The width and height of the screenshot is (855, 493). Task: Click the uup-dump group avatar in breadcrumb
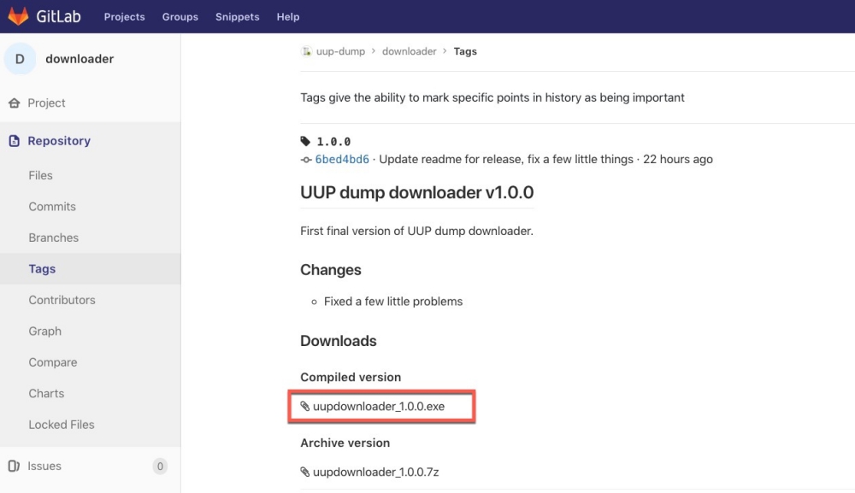307,51
